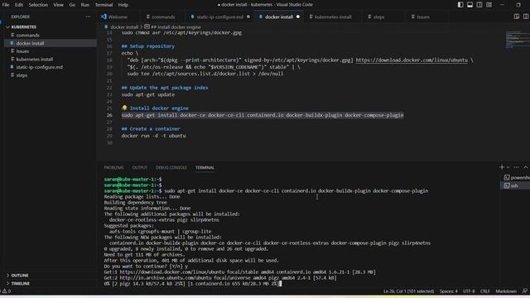Open the View menu
The height and width of the screenshot is (298, 530).
point(58,5)
